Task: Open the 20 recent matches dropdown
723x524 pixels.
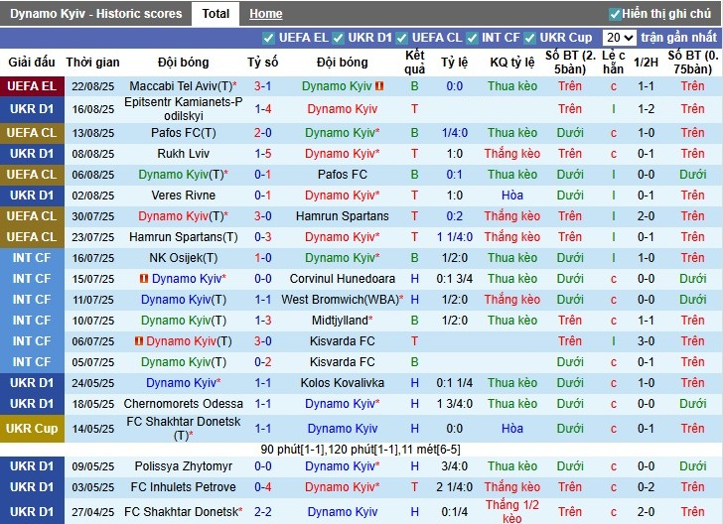Action: [x=620, y=38]
